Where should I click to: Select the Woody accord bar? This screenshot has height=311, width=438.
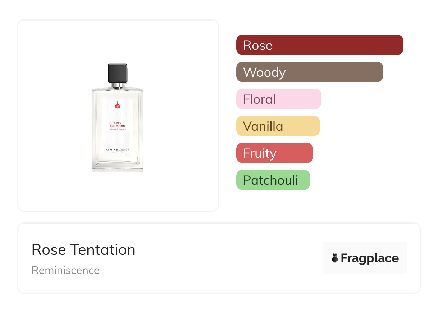[x=310, y=72]
